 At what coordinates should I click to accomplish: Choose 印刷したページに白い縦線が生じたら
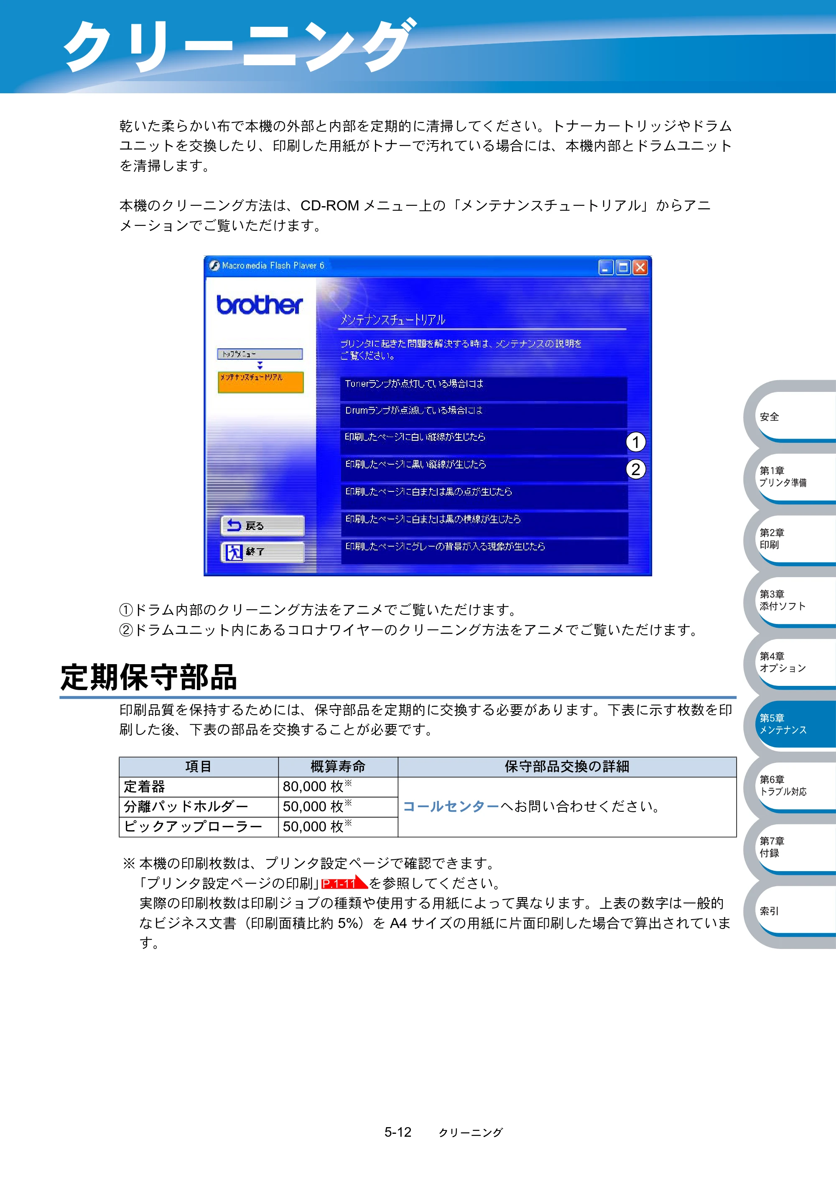[x=484, y=442]
